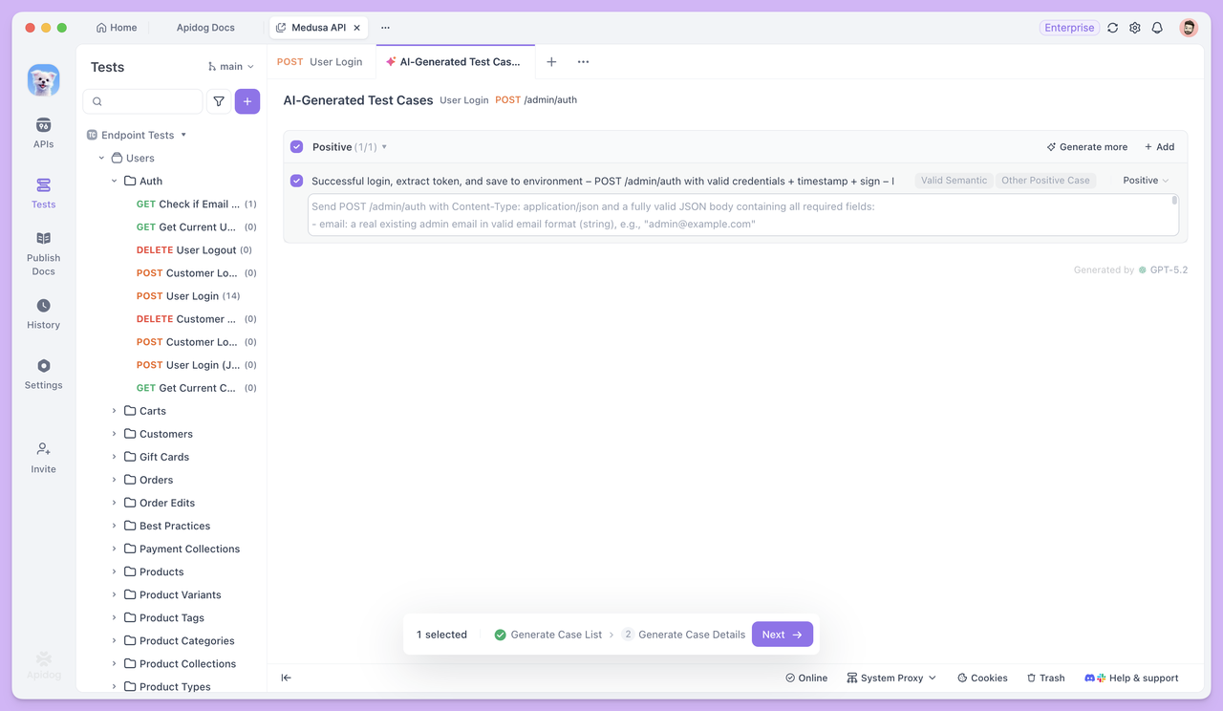
Task: Switch to the Apidog Docs tab
Action: [x=205, y=28]
